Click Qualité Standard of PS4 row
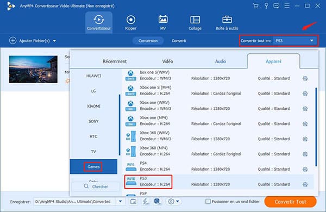The width and height of the screenshot is (326, 212). pos(274,169)
